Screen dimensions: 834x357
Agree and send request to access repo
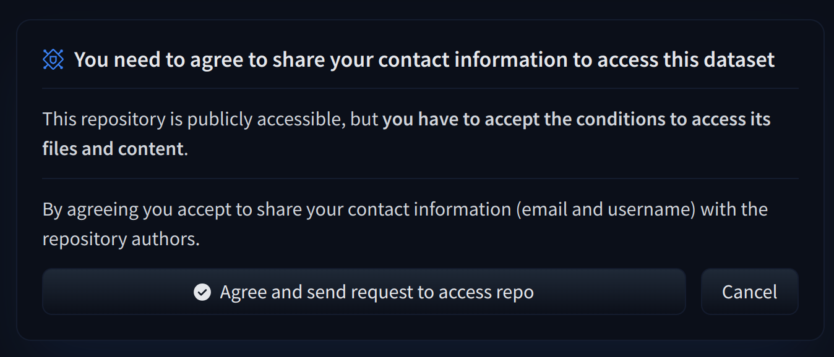point(364,292)
